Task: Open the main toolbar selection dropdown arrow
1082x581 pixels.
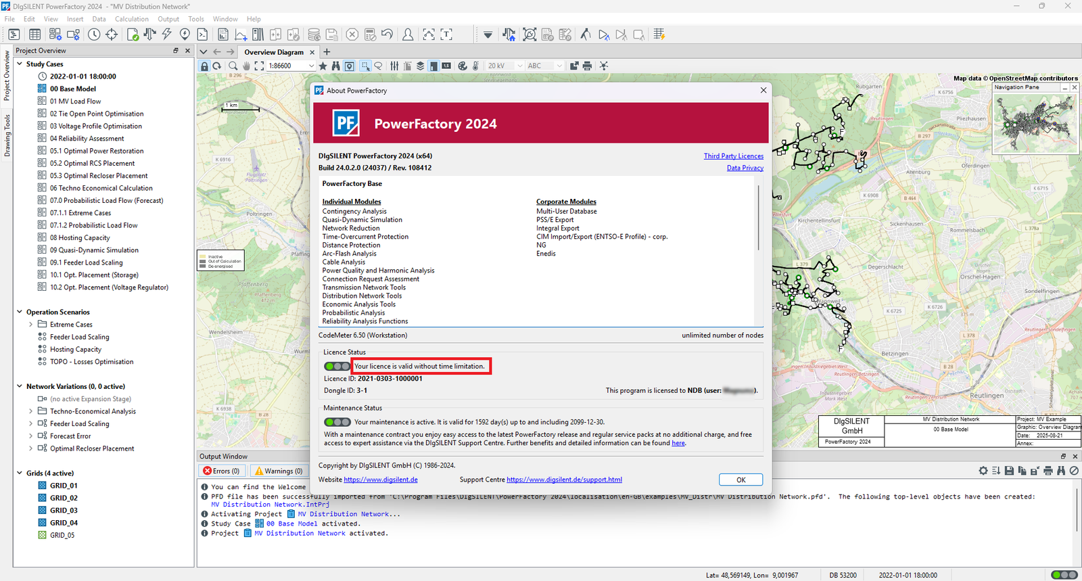Action: coord(488,34)
